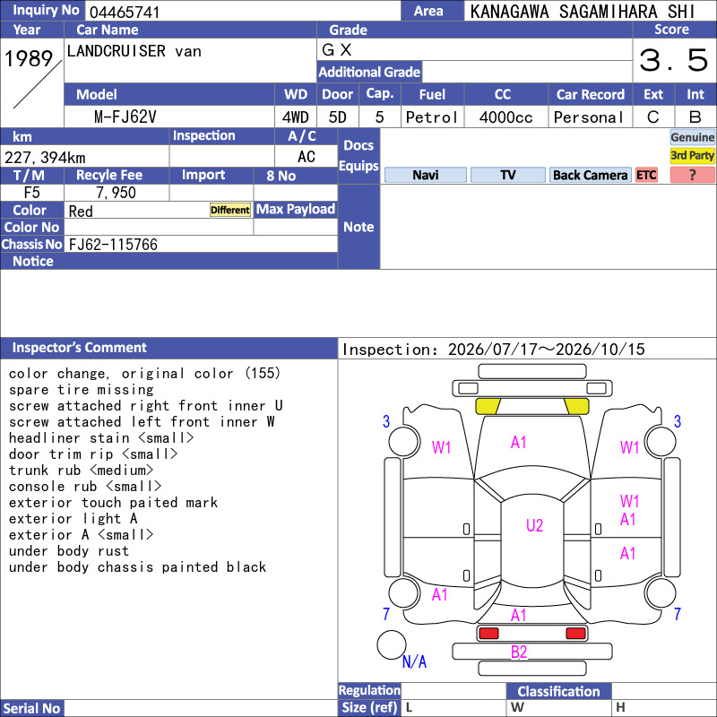Click the 5D door value
717x717 pixels.
[x=338, y=117]
